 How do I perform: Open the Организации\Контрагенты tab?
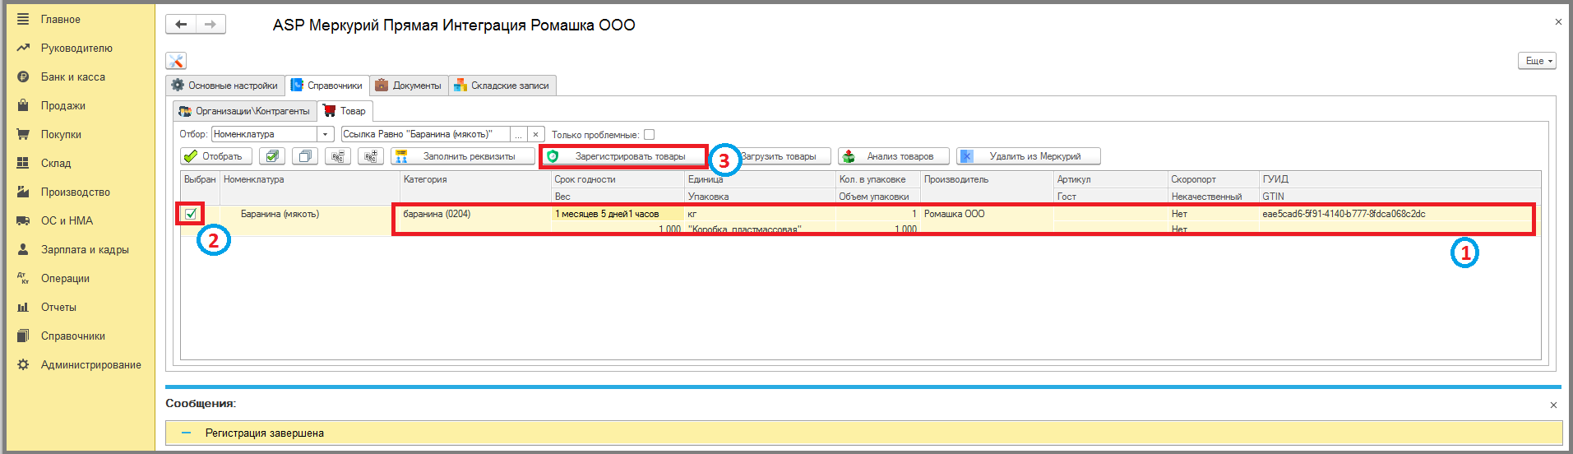244,111
